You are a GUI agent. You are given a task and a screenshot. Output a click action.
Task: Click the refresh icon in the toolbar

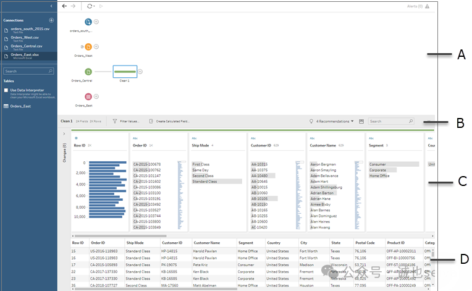pyautogui.click(x=90, y=6)
